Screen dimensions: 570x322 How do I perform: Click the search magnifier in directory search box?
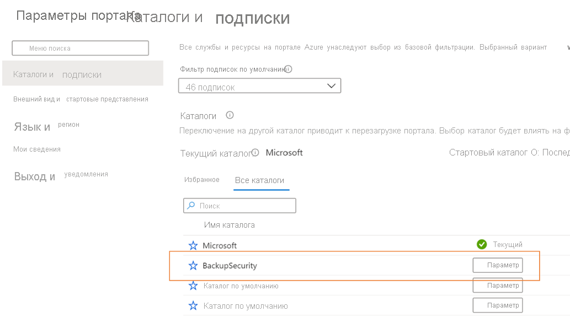click(x=191, y=205)
